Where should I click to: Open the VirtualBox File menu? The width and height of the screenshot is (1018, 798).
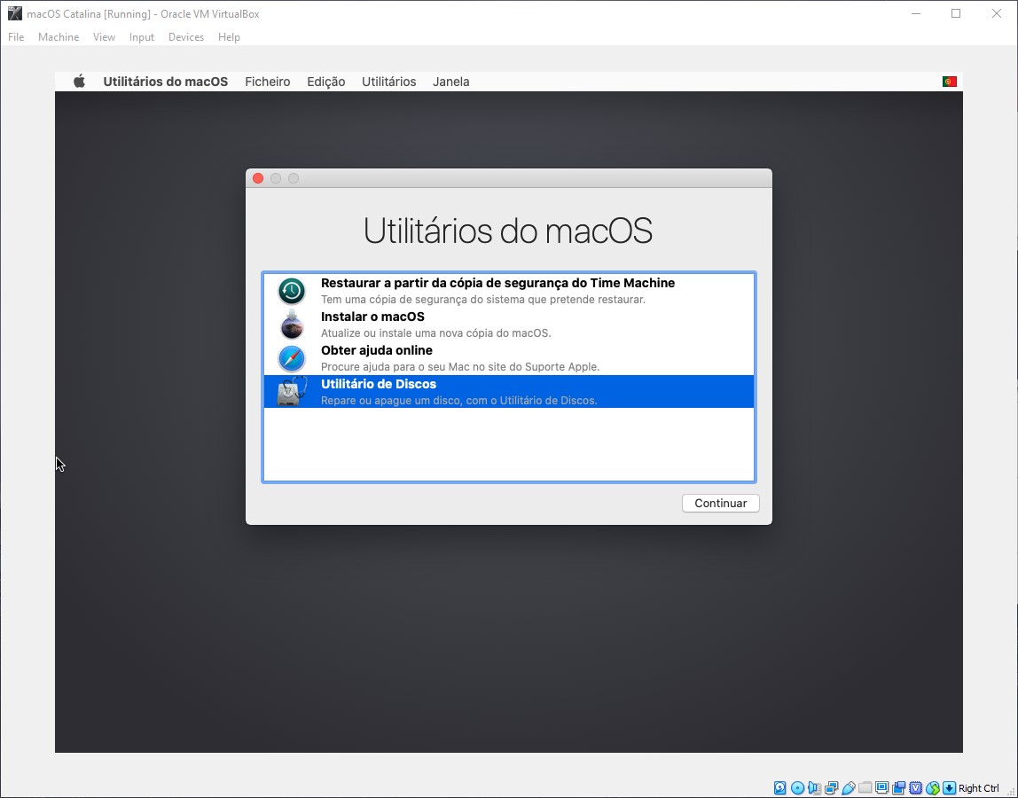[16, 37]
